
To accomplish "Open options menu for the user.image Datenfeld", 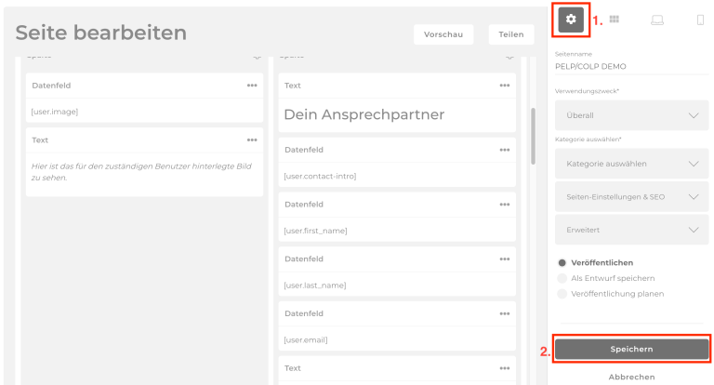I will coord(252,86).
